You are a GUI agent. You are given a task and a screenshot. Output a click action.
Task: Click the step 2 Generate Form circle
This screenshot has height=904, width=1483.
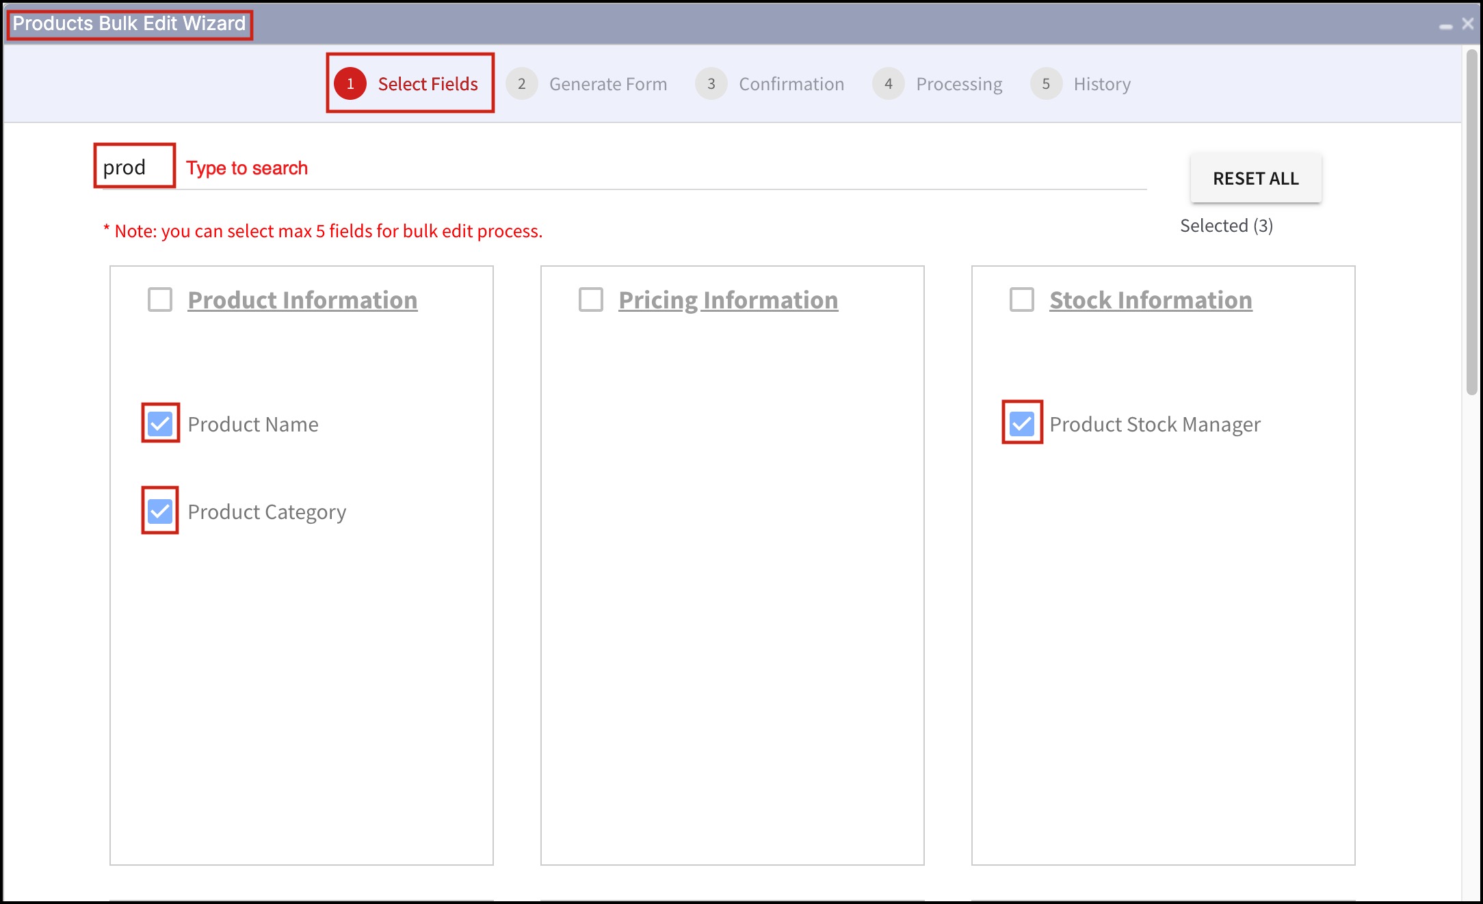[x=521, y=83]
